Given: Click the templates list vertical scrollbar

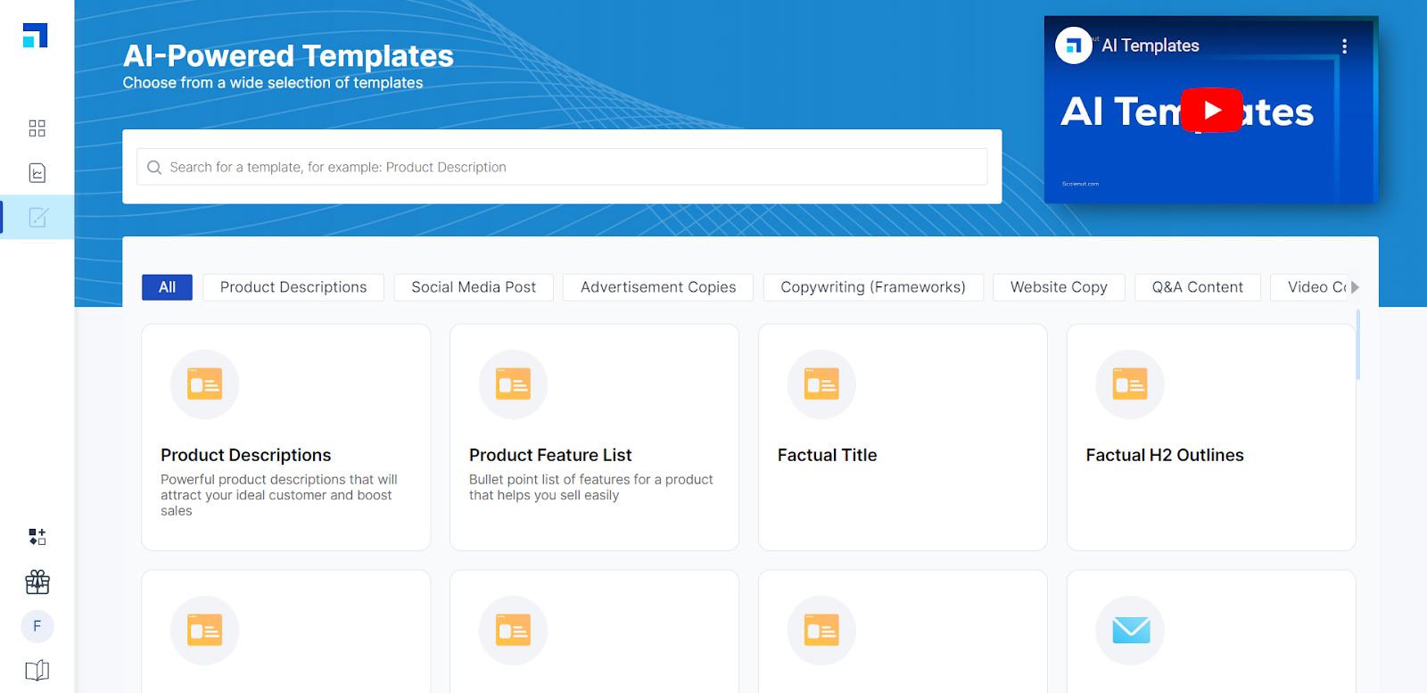Looking at the screenshot, I should [1358, 345].
